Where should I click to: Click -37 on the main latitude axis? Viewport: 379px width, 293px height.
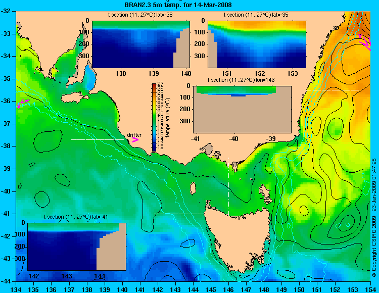click(x=6, y=124)
